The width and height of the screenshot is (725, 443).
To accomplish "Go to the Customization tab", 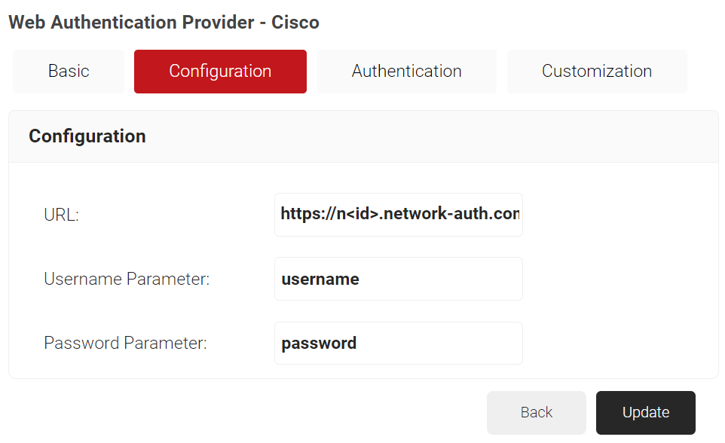I will click(596, 72).
